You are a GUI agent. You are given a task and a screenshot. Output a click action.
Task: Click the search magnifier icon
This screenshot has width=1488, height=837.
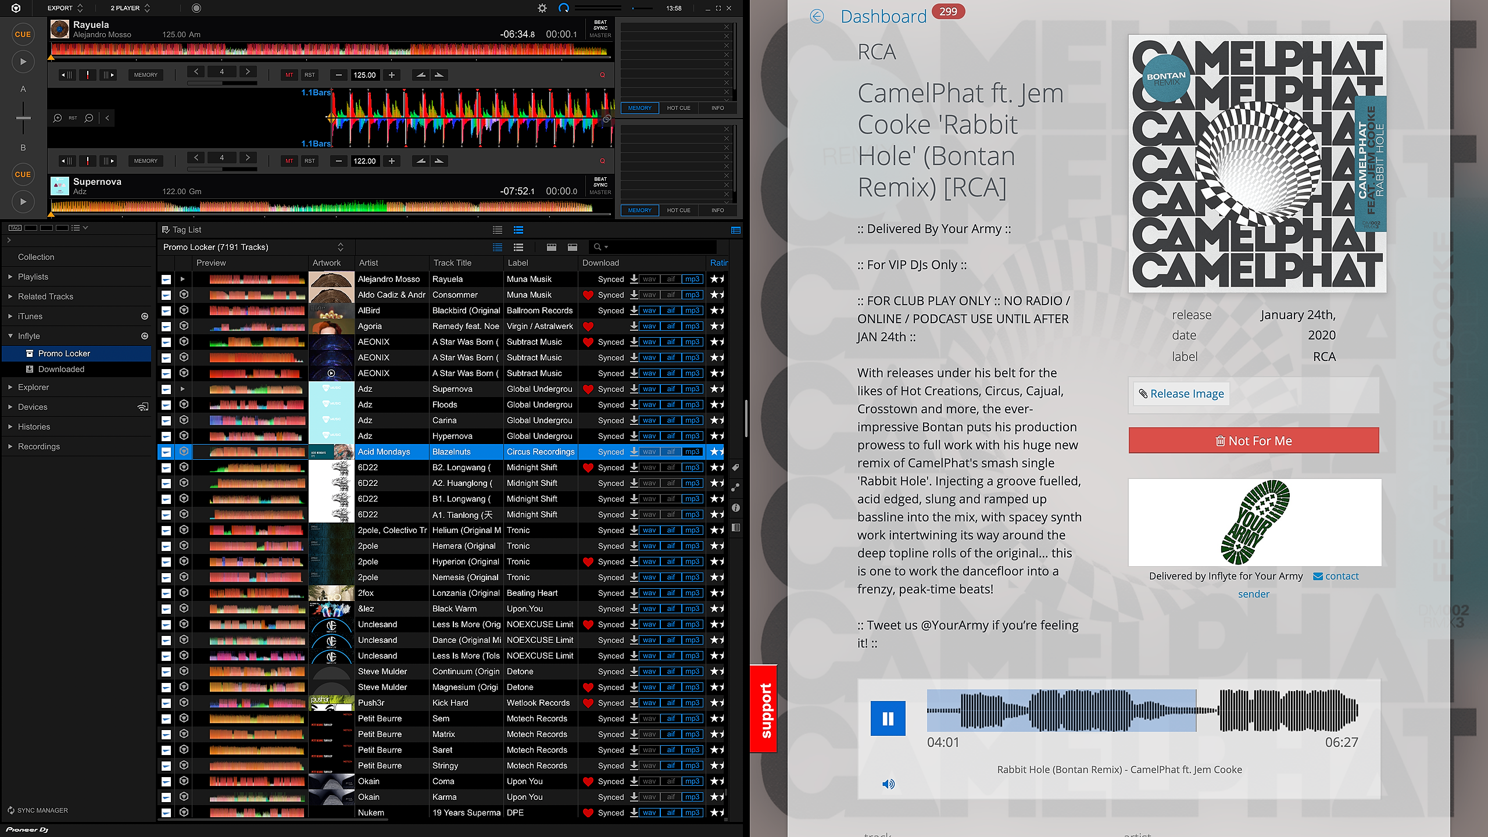pos(598,247)
